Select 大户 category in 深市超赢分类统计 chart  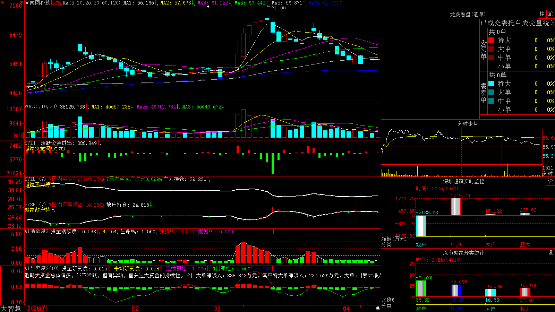[x=490, y=309]
